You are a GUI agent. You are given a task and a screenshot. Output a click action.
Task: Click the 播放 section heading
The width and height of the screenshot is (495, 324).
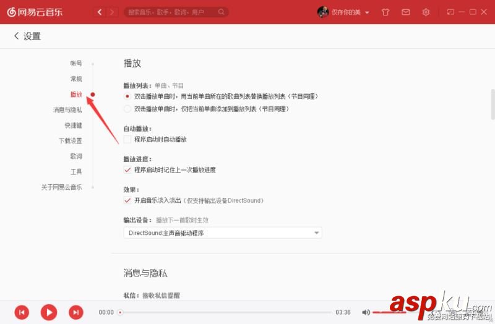(x=132, y=64)
